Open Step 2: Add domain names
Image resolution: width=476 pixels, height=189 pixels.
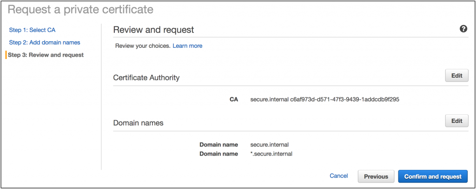(45, 42)
